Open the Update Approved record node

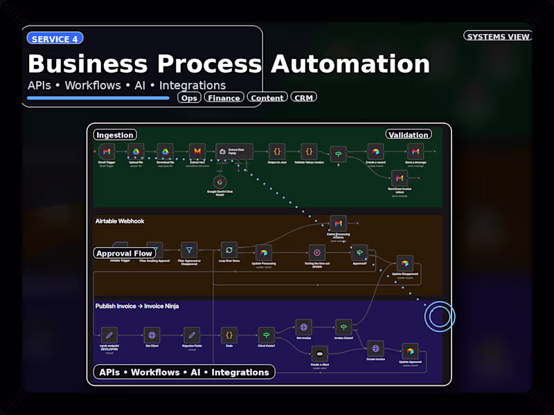coord(410,349)
